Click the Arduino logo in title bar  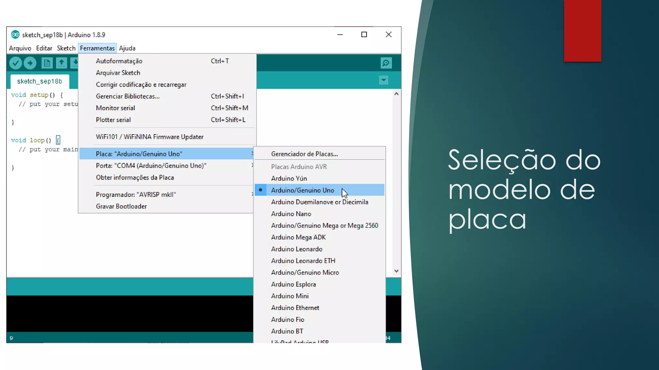point(15,35)
